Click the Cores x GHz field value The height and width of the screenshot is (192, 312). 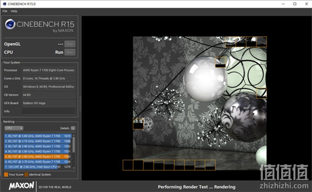[x=48, y=78]
